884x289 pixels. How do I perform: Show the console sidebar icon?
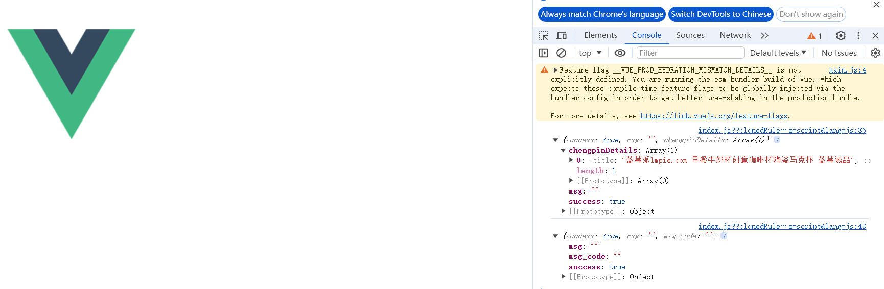point(544,53)
